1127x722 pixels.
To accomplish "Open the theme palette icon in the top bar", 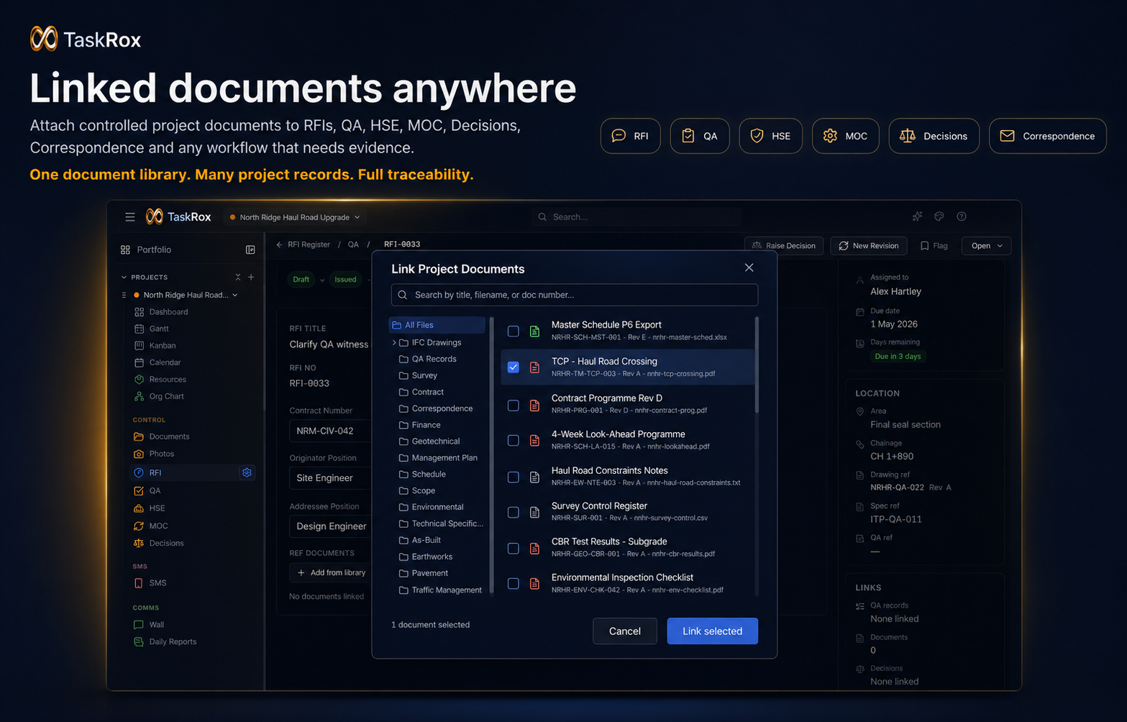I will pos(939,216).
